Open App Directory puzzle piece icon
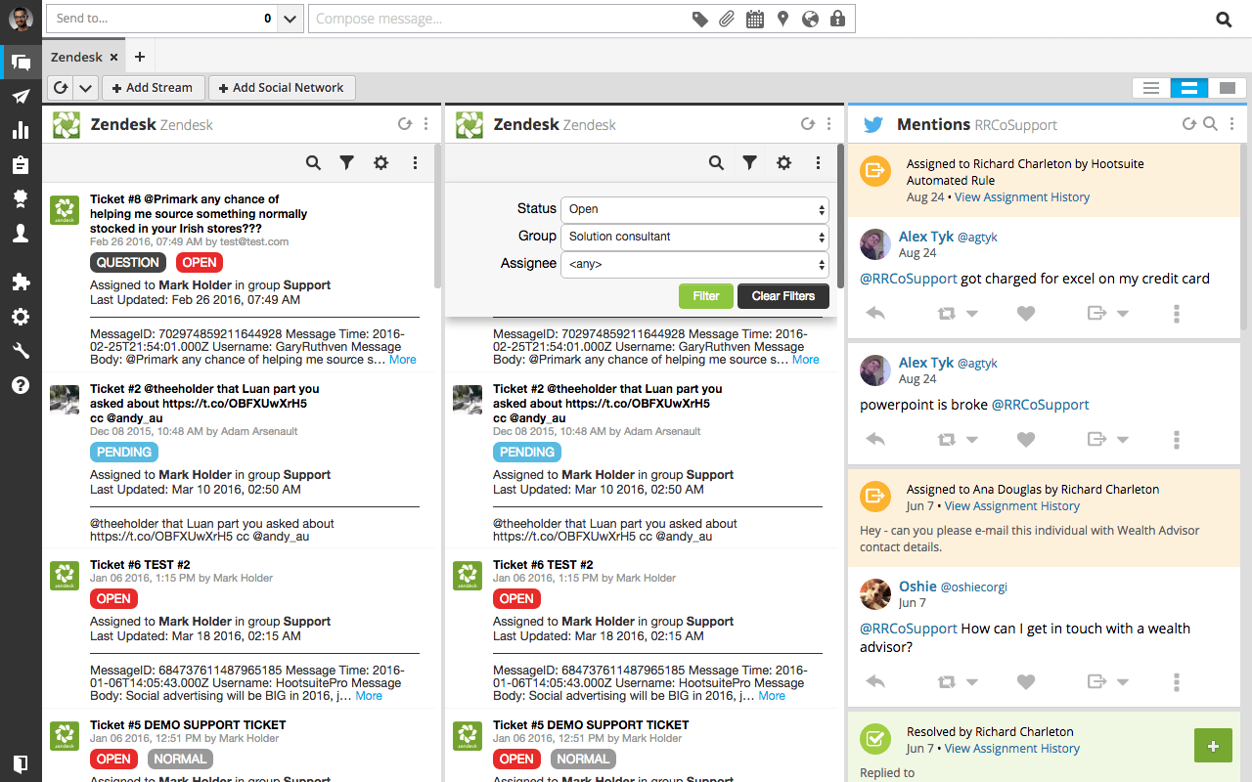Viewport: 1252px width, 782px height. [21, 282]
